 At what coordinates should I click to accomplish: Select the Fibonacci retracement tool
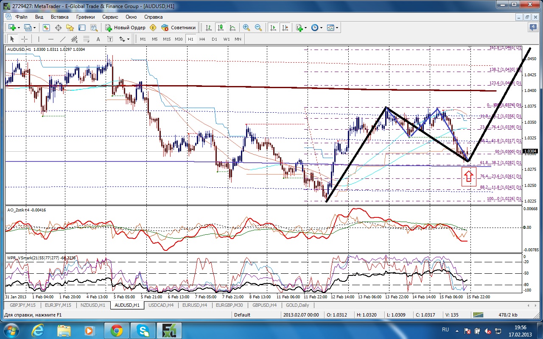tap(87, 39)
